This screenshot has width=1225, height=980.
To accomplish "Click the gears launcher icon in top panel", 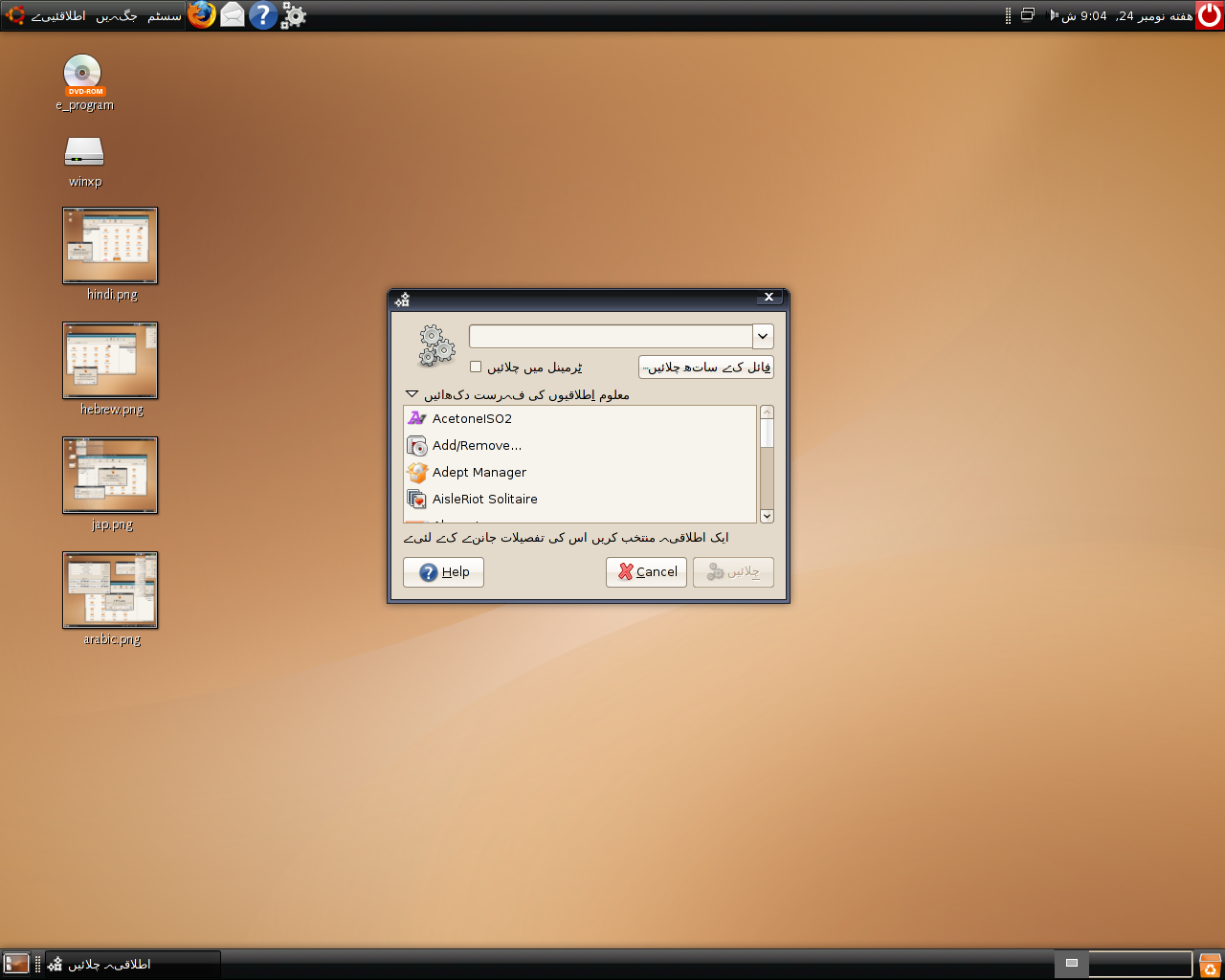I will pos(293,15).
